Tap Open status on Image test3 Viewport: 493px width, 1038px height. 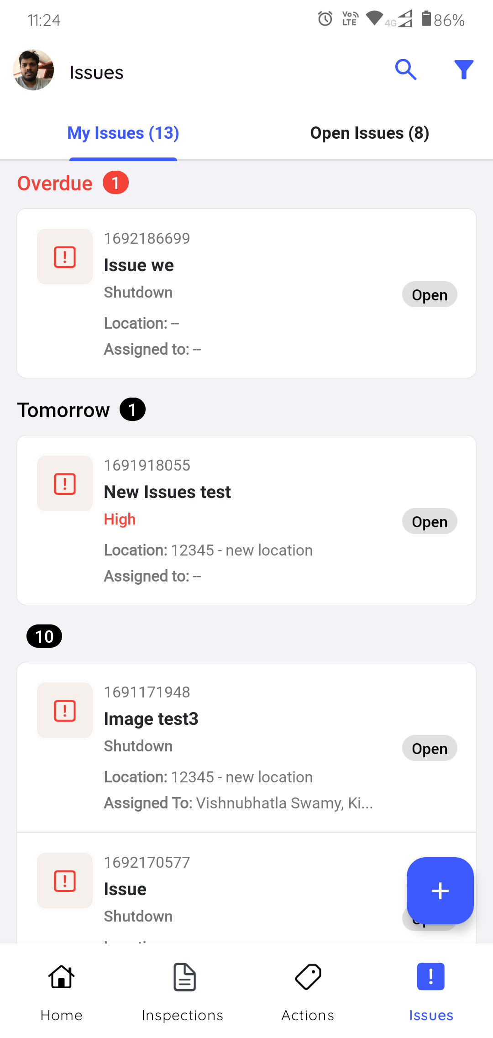pyautogui.click(x=429, y=749)
